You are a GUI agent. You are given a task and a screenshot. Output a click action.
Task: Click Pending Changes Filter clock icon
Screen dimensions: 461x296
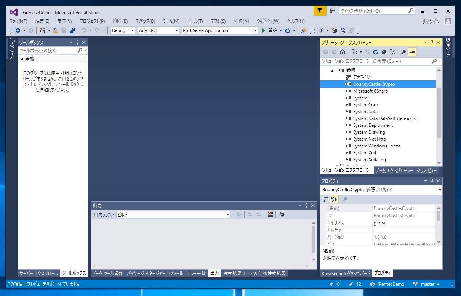(355, 52)
